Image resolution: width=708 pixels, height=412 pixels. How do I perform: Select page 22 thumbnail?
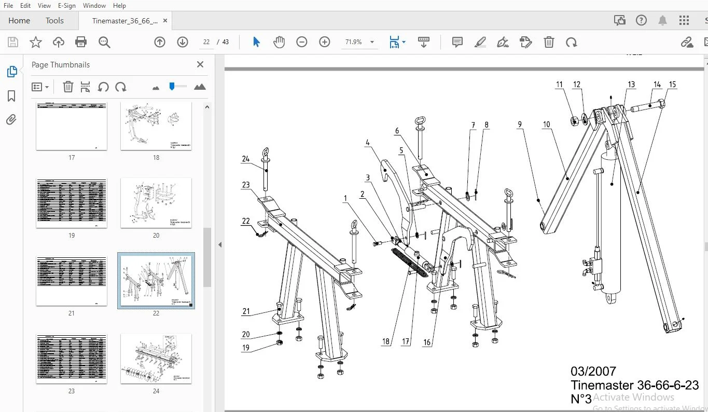tap(156, 281)
